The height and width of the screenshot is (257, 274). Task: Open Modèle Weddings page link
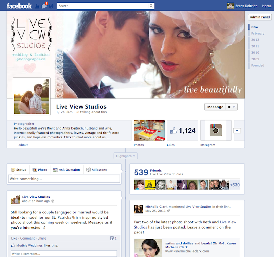pyautogui.click(x=29, y=245)
